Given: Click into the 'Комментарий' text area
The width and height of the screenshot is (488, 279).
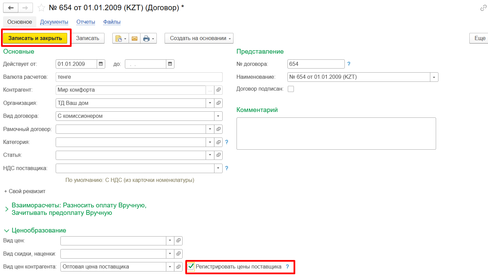Looking at the screenshot, I should pos(336,133).
